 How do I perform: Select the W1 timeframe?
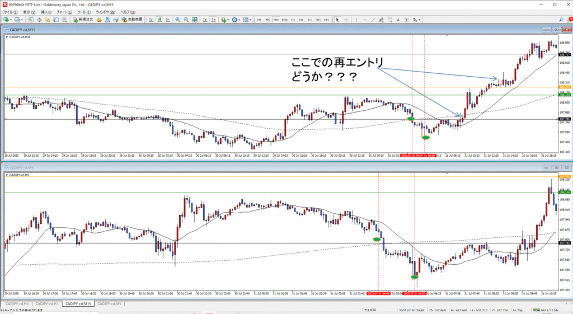pyautogui.click(x=318, y=20)
